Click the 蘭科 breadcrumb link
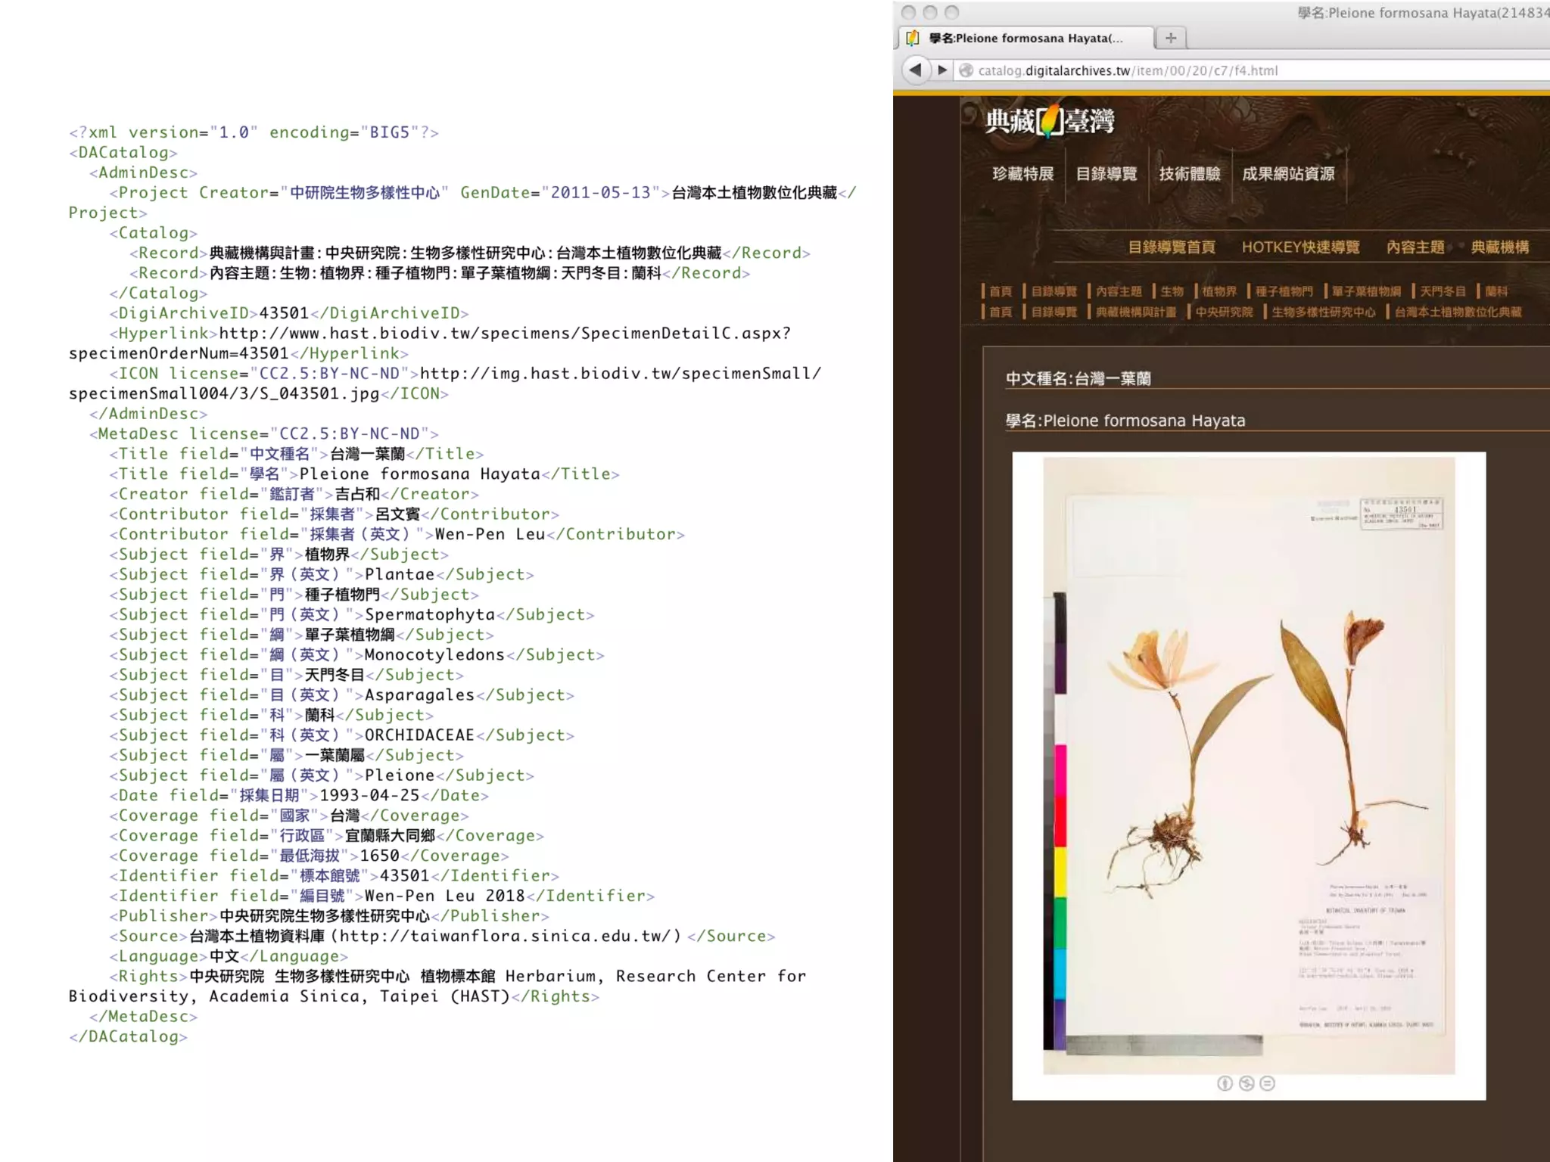This screenshot has height=1162, width=1550. coord(1496,291)
